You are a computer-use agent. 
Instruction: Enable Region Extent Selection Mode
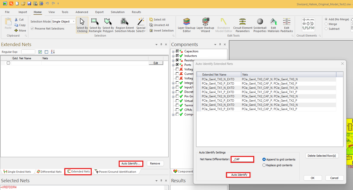(x=125, y=25)
